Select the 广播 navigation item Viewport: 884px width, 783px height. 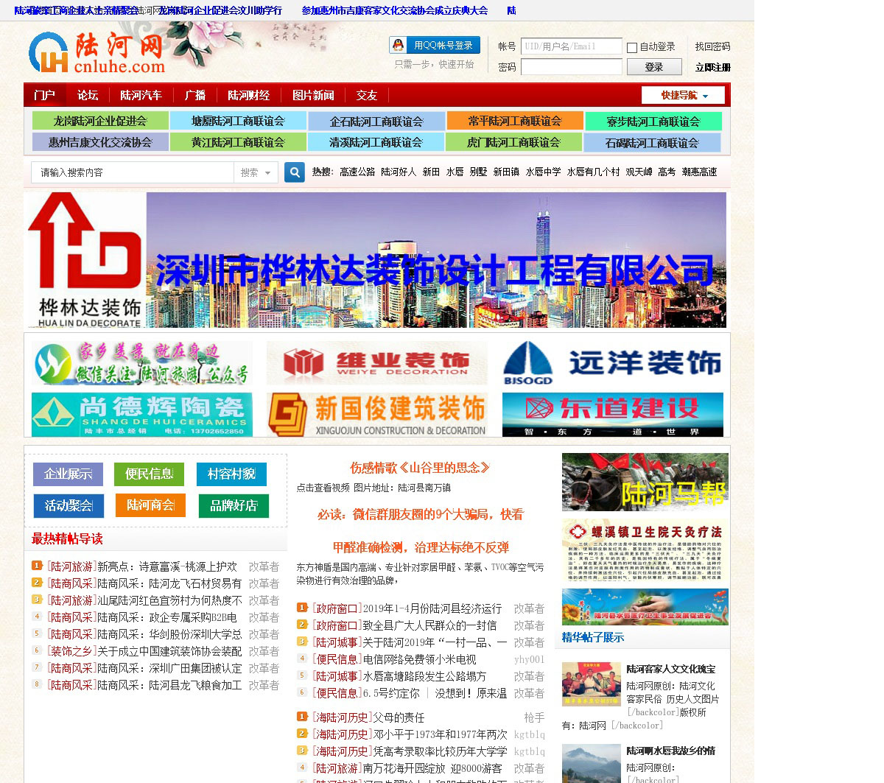195,96
